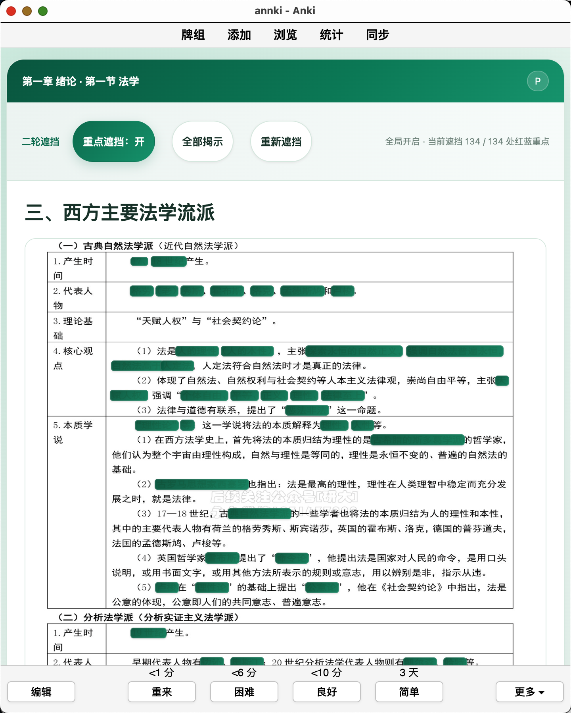
Task: Reveal the mask in 提出了“…”这一命题
Action: point(307,410)
